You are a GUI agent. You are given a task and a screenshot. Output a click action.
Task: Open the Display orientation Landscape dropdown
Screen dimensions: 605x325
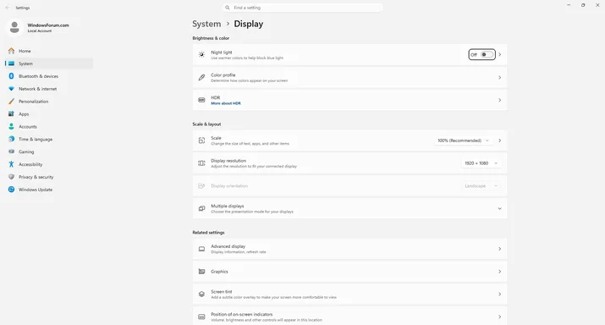point(481,186)
